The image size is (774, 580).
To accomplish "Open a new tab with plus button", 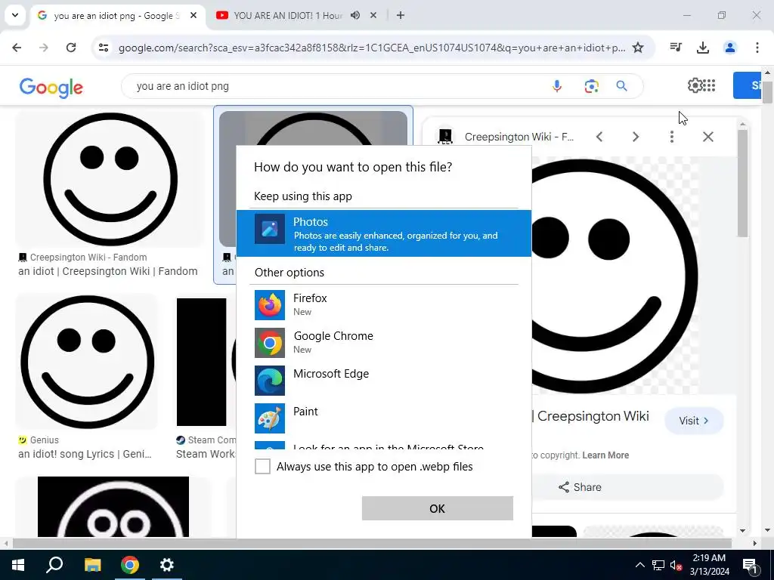I will pos(401,15).
